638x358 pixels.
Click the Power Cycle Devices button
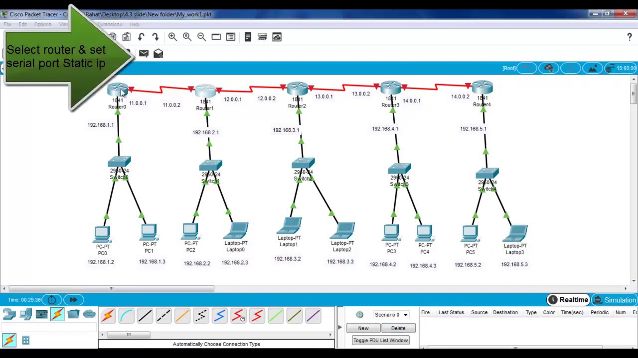click(x=52, y=300)
